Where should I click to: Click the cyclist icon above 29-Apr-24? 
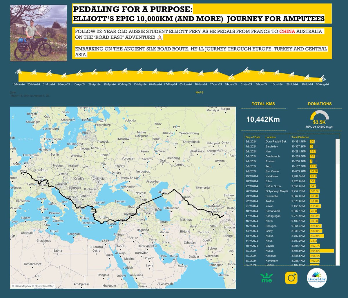pyautogui.click(x=110, y=71)
